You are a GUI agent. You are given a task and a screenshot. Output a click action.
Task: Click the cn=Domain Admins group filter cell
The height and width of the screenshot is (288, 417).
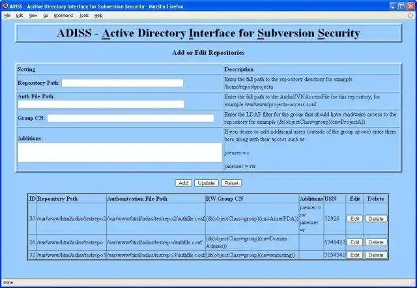(x=252, y=242)
